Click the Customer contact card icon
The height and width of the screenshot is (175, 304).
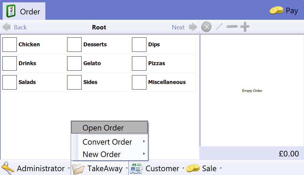tap(136, 169)
